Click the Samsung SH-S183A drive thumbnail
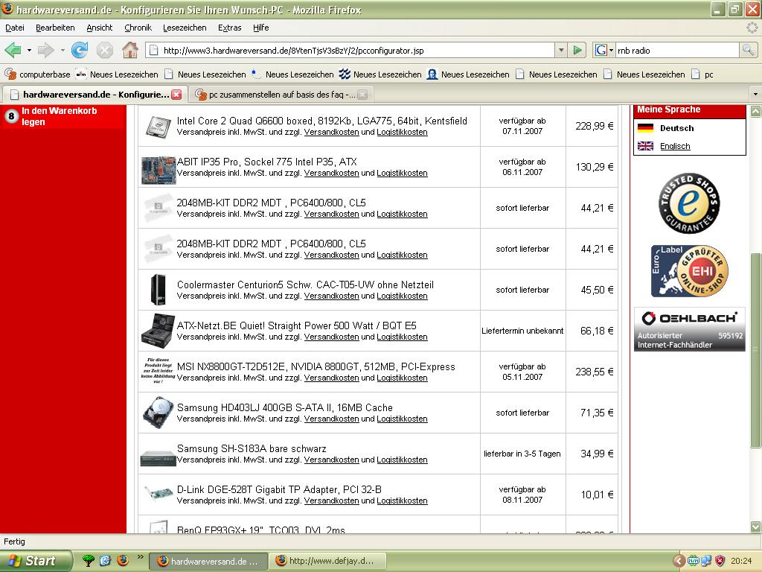The height and width of the screenshot is (572, 762). [x=158, y=458]
